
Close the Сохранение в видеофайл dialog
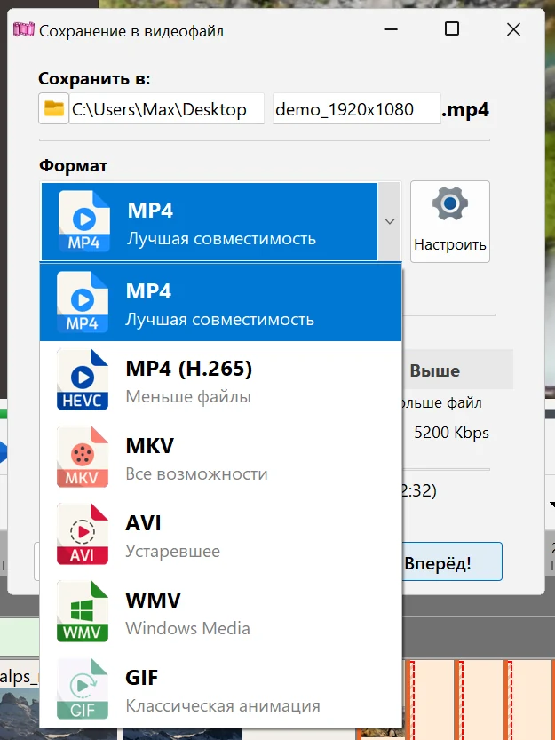tap(513, 29)
